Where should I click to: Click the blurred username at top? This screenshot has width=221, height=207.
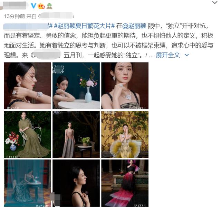[15, 6]
